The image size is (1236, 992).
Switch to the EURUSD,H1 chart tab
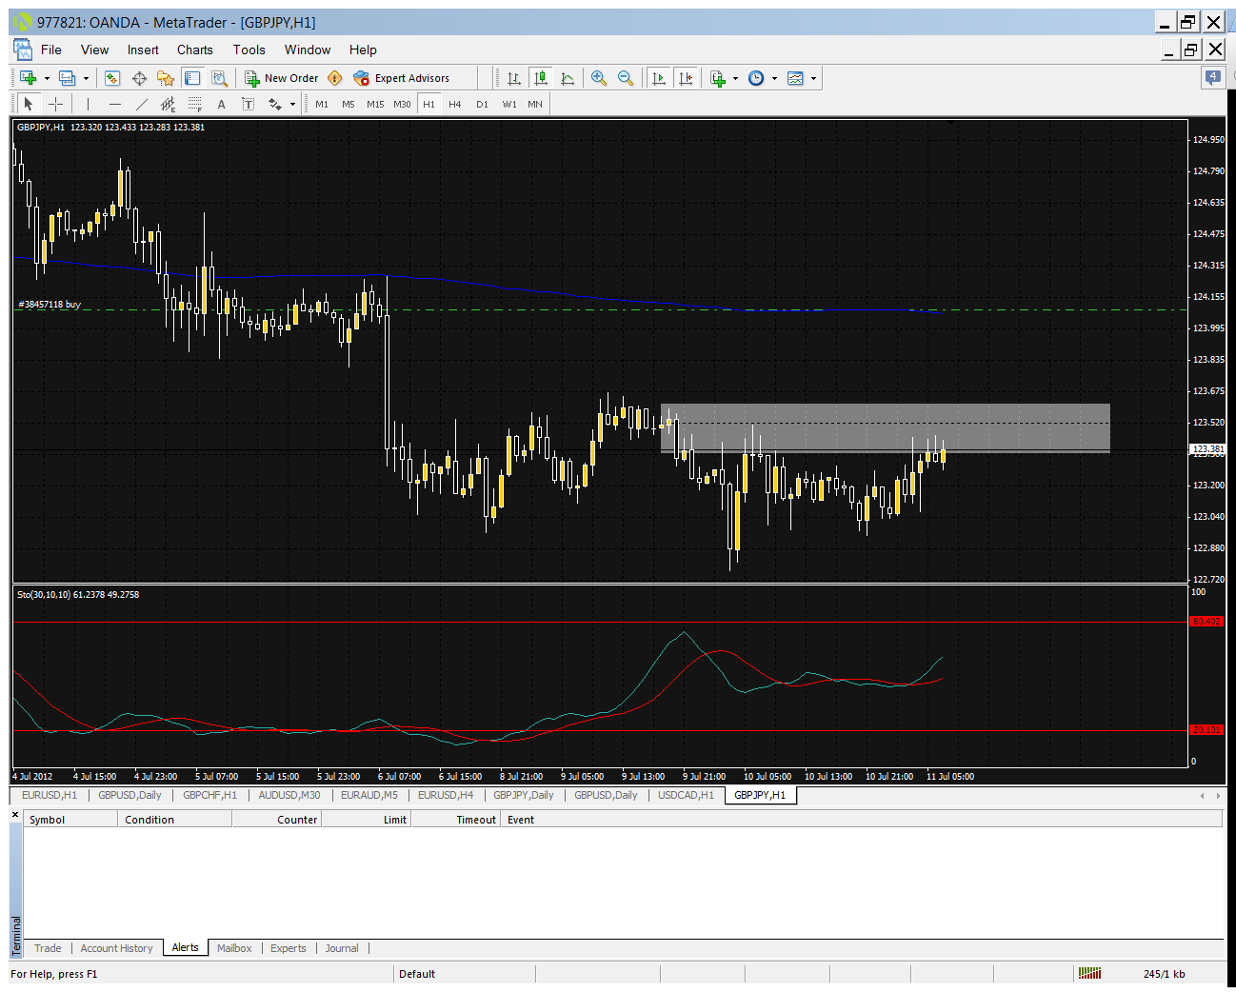pyautogui.click(x=50, y=795)
